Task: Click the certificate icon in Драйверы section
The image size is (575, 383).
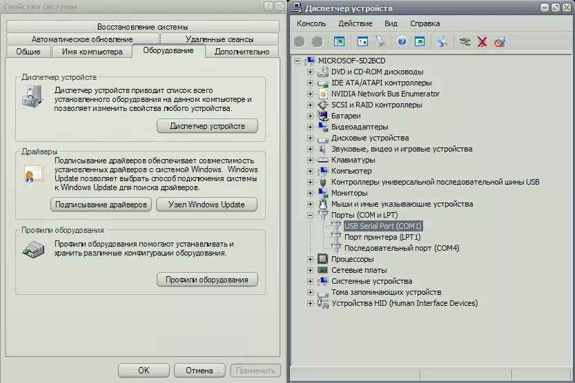Action: tap(33, 174)
